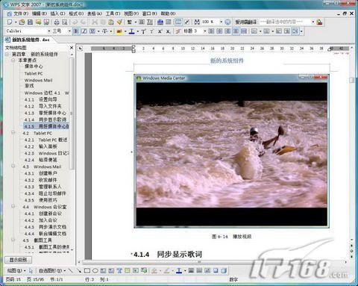Select the Windows Mail item under 本章要点
The height and width of the screenshot is (286, 358).
[38, 80]
